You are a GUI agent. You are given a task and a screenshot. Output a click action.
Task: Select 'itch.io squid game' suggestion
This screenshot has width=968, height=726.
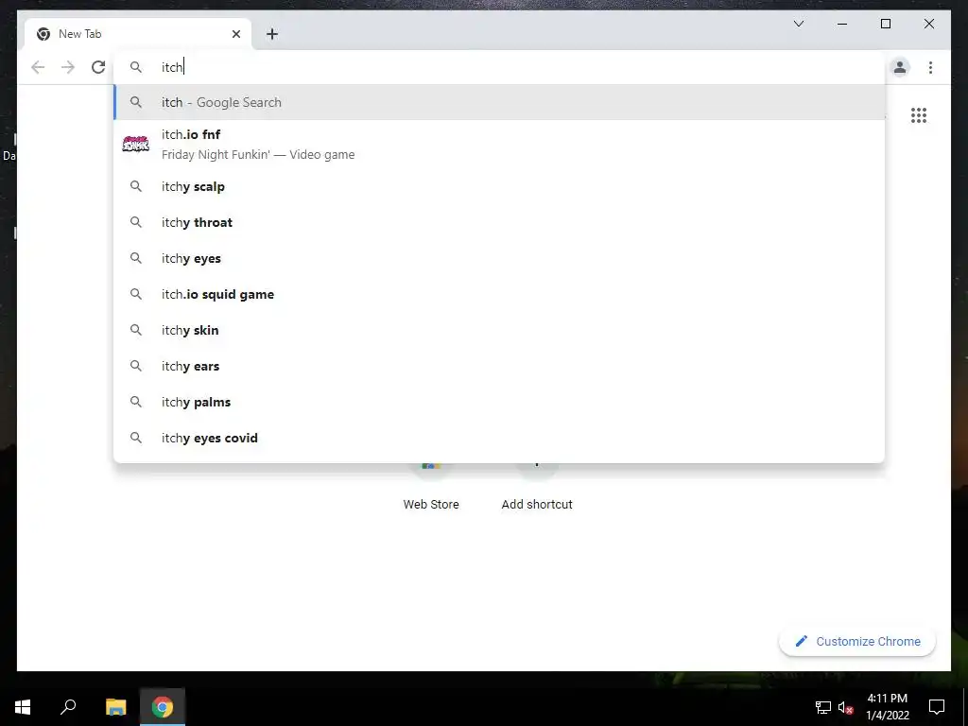coord(499,294)
